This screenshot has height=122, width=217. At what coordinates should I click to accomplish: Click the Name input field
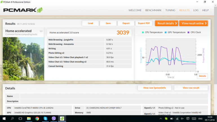coord(114,96)
